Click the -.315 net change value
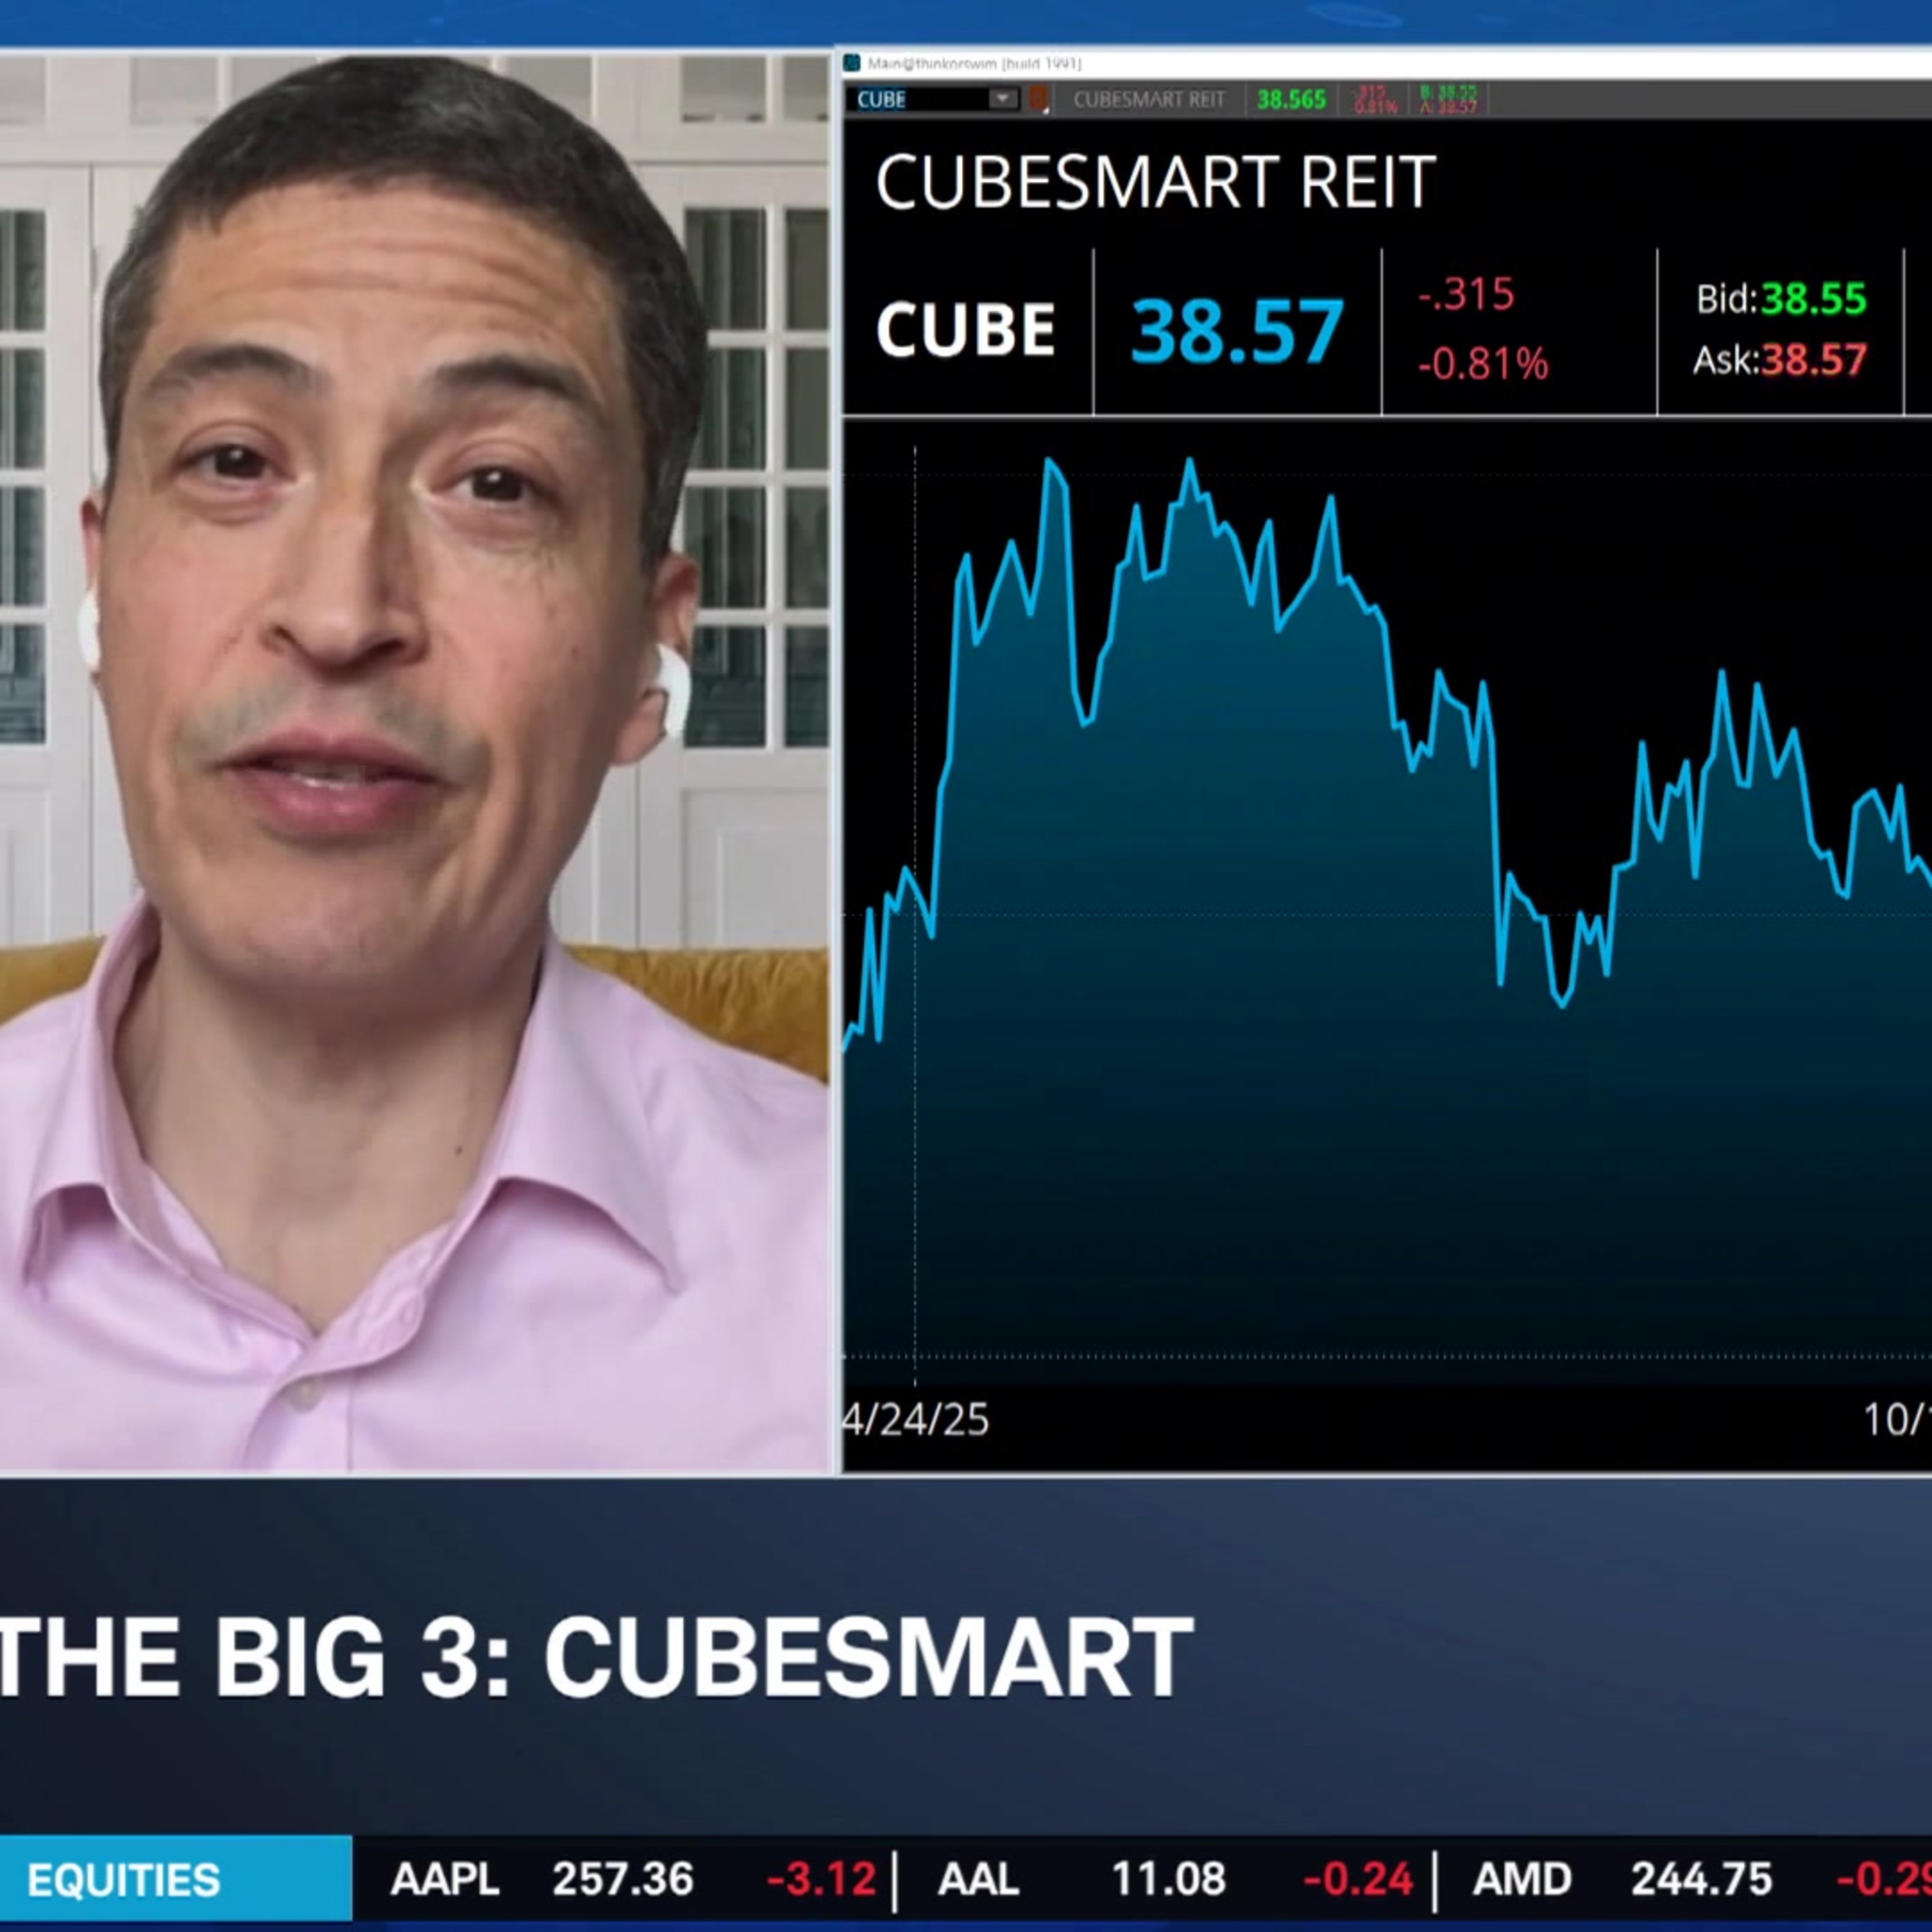 tap(1466, 294)
